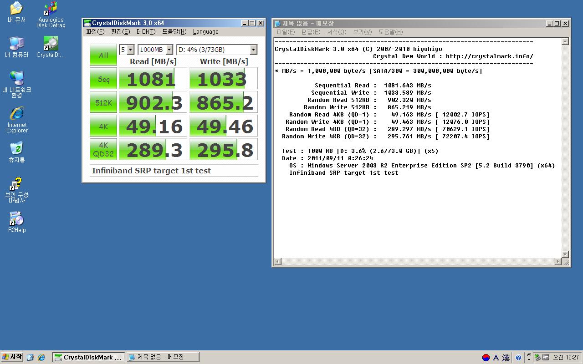Run the 512K benchmark test

click(103, 102)
